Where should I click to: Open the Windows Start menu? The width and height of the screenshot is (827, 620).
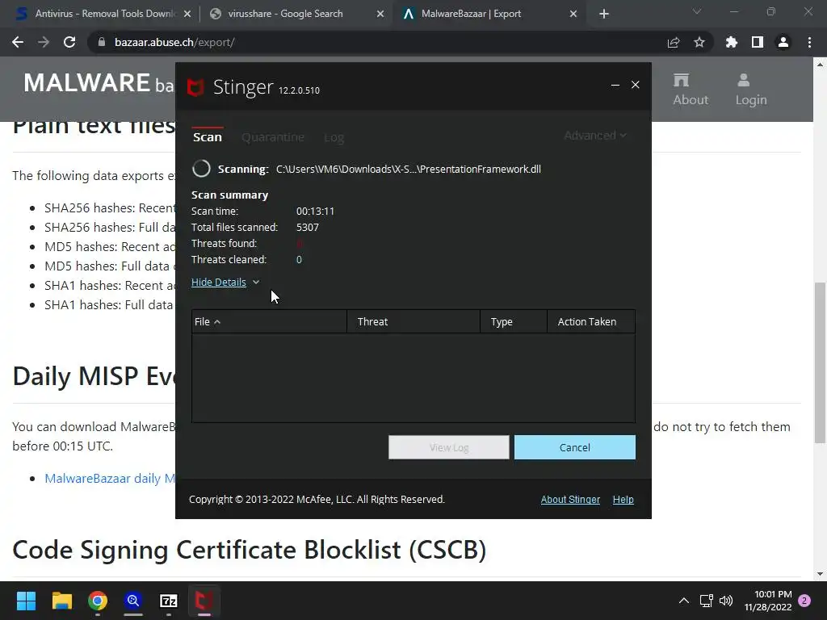[26, 601]
